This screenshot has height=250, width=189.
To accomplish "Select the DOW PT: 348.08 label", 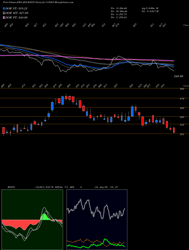I will [16, 17].
